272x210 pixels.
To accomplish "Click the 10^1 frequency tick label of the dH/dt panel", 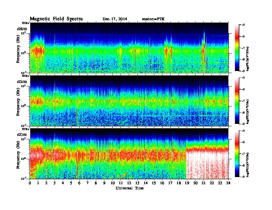I will click(23, 33).
